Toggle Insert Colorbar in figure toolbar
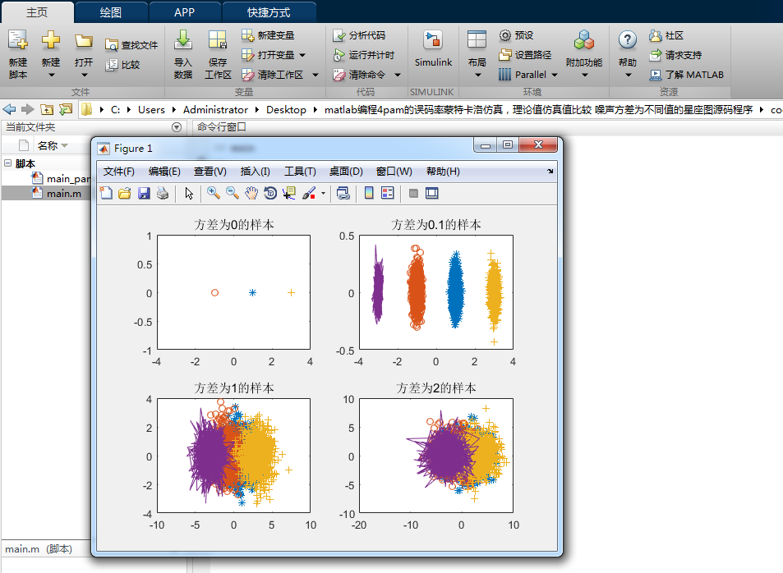Screen dimensions: 783x573 point(369,193)
